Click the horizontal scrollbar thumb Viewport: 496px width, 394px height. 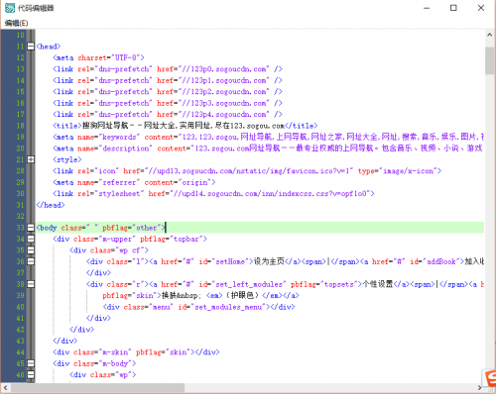[x=97, y=387]
